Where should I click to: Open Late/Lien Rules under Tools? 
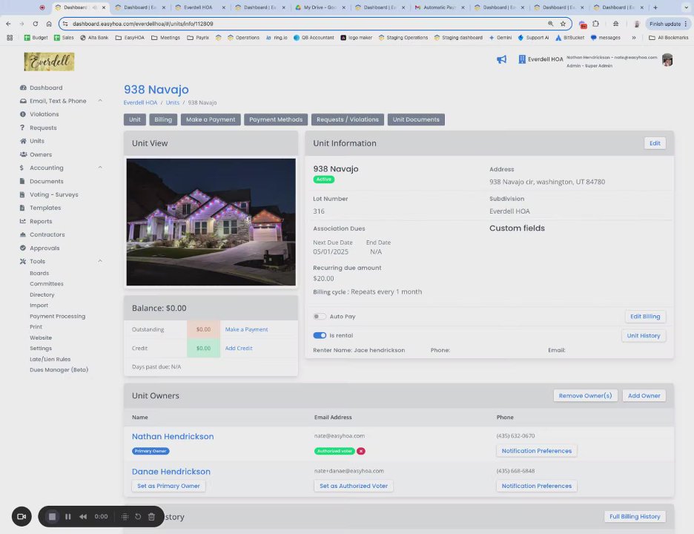50,360
